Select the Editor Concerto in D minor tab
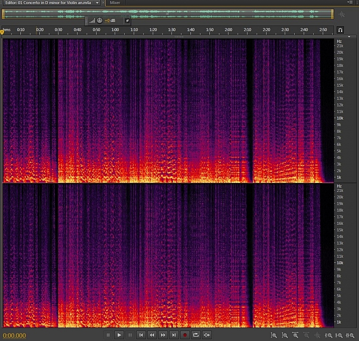The width and height of the screenshot is (359, 341). tap(48, 2)
